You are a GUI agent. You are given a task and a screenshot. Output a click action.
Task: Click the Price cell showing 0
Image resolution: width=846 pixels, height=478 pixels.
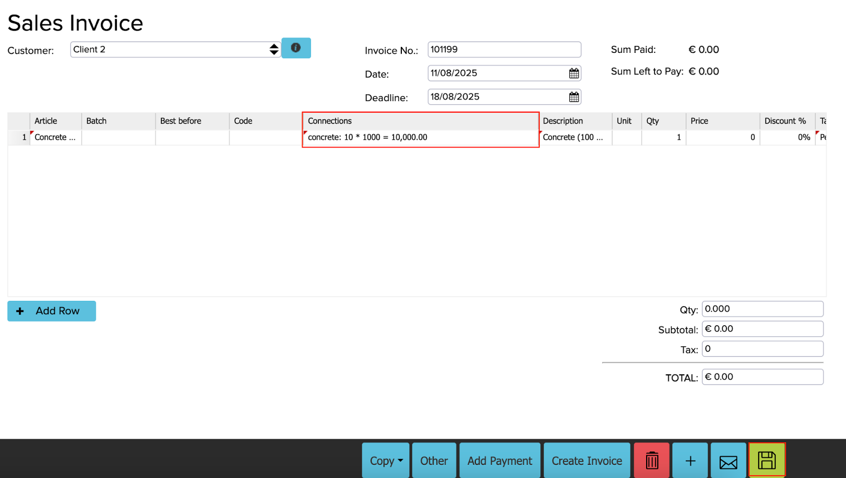coord(722,137)
